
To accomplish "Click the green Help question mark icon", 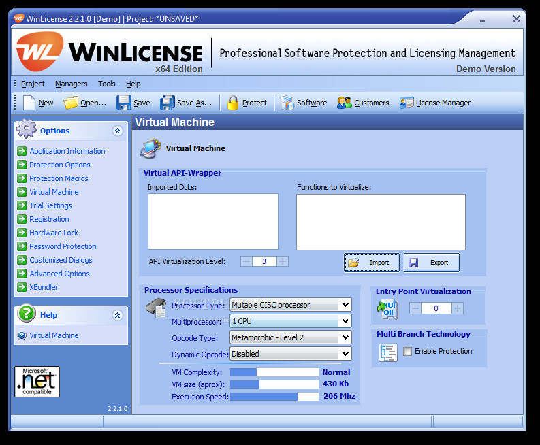I will pos(27,313).
